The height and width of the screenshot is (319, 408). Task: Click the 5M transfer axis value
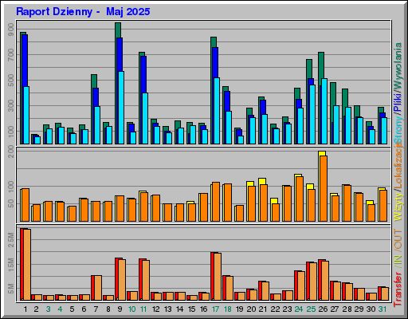pyautogui.click(x=11, y=289)
